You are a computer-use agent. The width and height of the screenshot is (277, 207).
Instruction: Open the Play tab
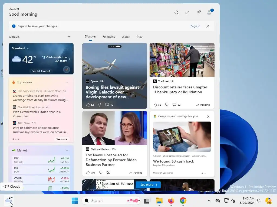click(139, 37)
